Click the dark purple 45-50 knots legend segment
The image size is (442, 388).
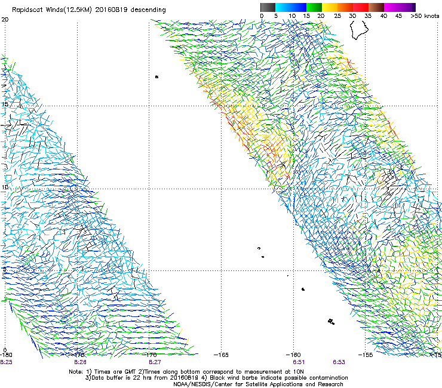tap(407, 7)
